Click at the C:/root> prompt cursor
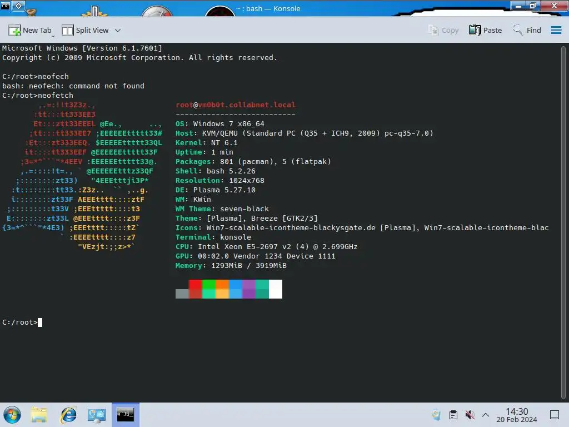Screen dimensions: 569x427 point(40,322)
